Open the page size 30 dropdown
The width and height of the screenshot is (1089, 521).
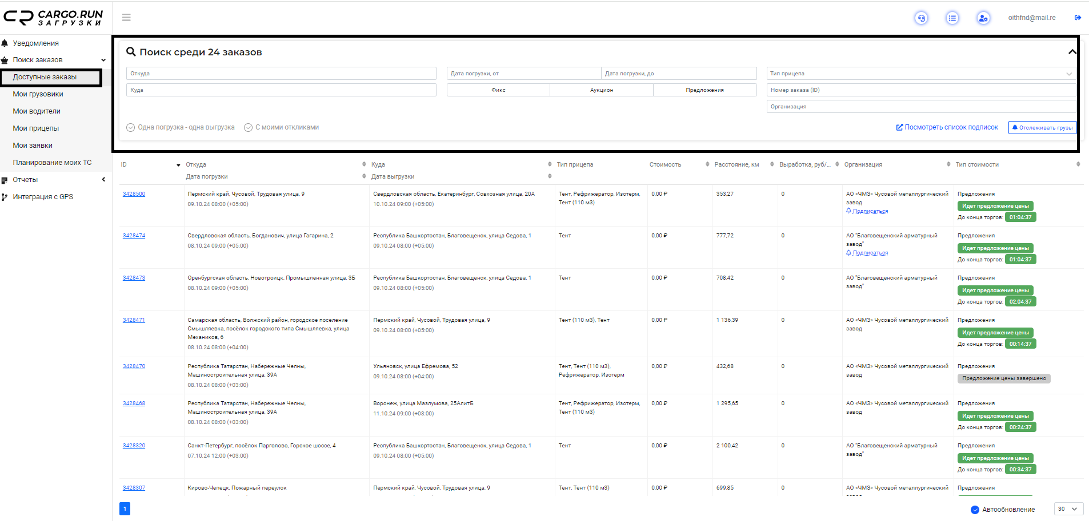tap(1068, 509)
